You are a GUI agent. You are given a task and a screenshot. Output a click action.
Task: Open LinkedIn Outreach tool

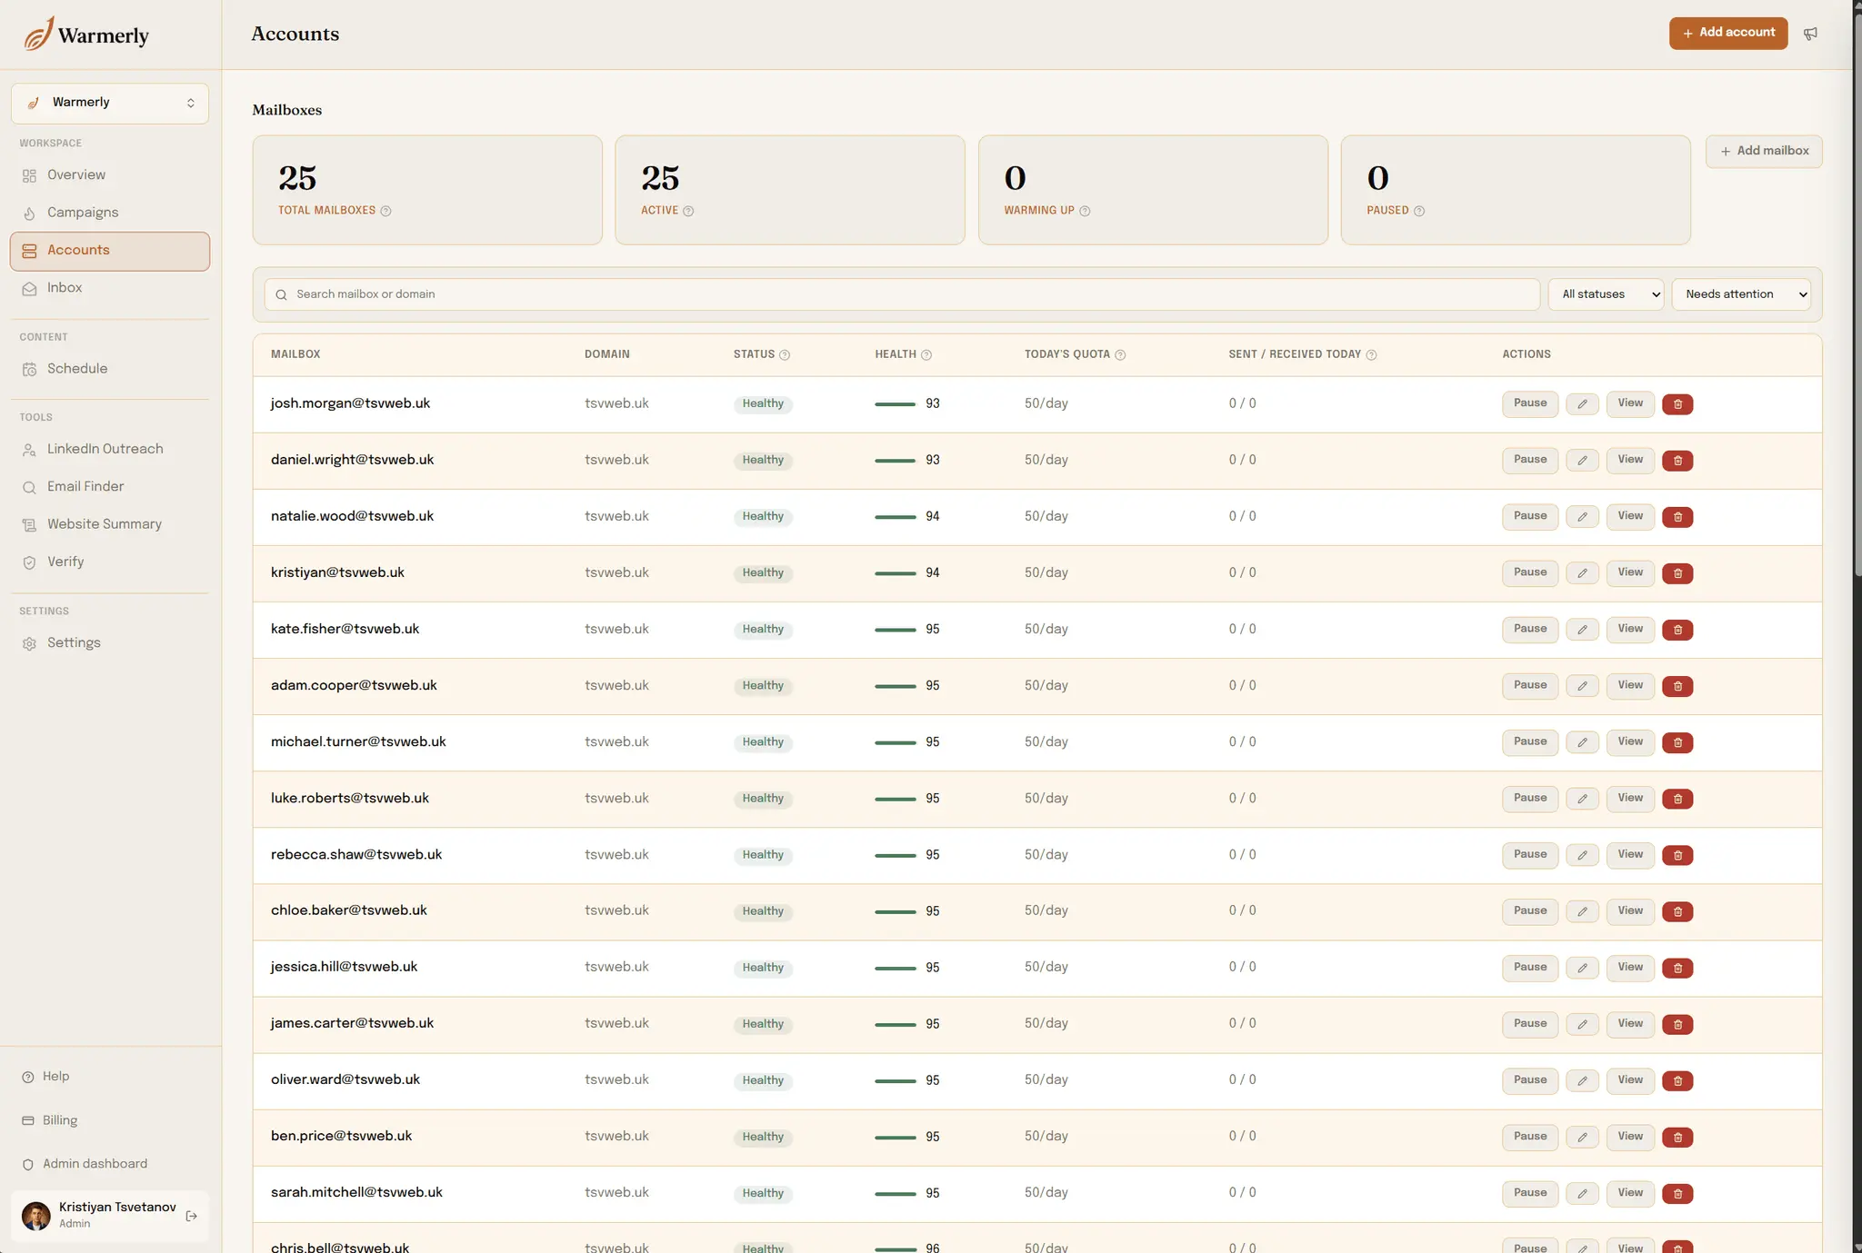110,449
